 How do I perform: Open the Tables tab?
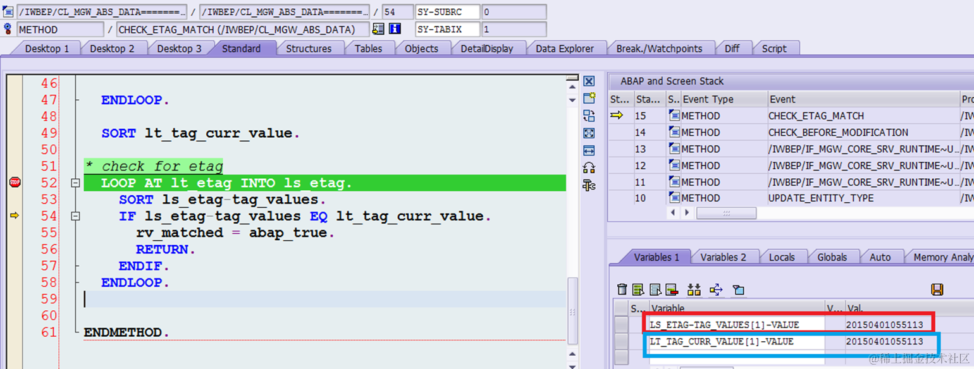368,48
